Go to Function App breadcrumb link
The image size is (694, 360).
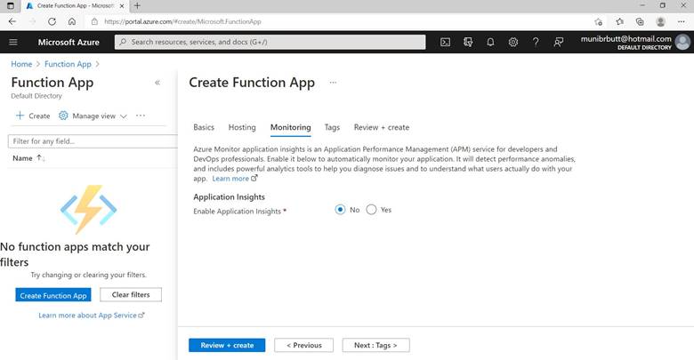(x=68, y=64)
